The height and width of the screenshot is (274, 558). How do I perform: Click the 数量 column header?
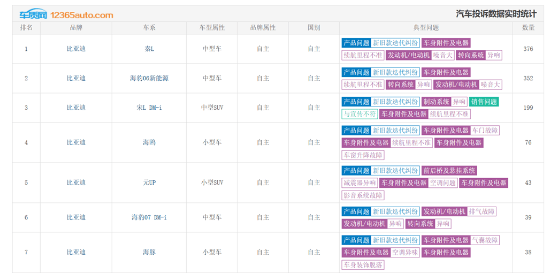click(528, 28)
